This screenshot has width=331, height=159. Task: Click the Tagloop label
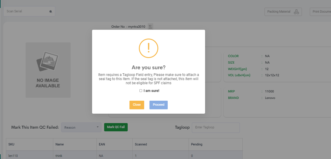pyautogui.click(x=182, y=127)
